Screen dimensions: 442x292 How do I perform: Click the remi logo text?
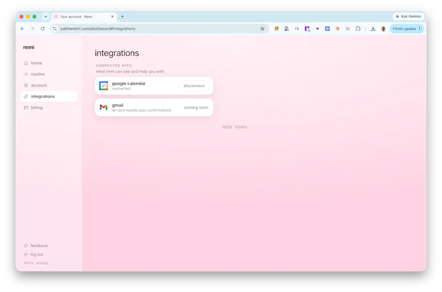29,47
